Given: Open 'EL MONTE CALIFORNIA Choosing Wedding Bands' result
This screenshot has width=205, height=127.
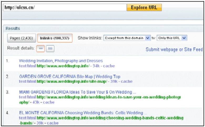Looking at the screenshot, I should (83, 113).
